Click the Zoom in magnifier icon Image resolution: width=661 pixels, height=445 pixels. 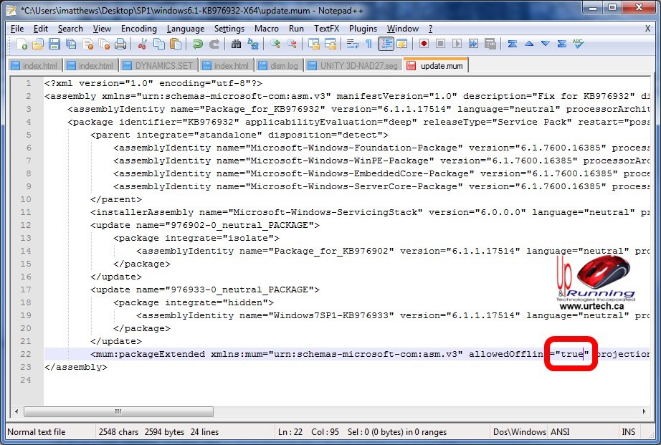coord(275,44)
